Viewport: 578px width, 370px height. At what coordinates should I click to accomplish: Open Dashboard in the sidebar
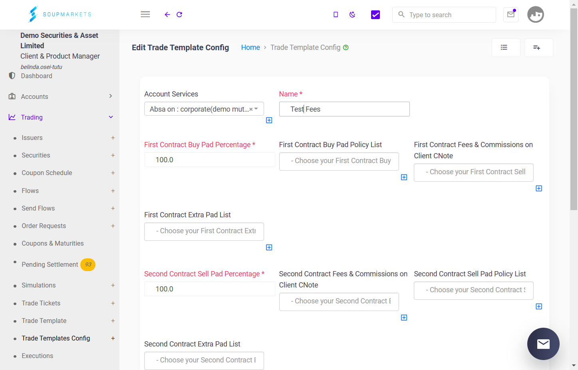pos(36,76)
